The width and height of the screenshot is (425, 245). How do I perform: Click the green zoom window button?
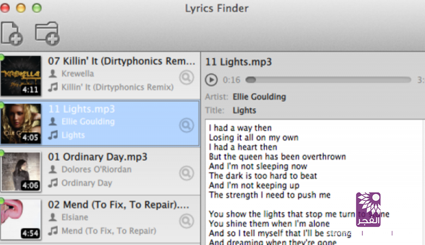click(37, 8)
